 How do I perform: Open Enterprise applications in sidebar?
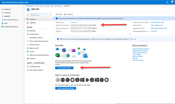click(x=11, y=27)
